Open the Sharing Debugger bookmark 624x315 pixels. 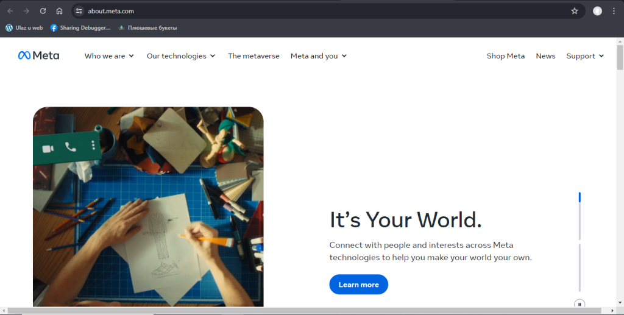pyautogui.click(x=80, y=27)
